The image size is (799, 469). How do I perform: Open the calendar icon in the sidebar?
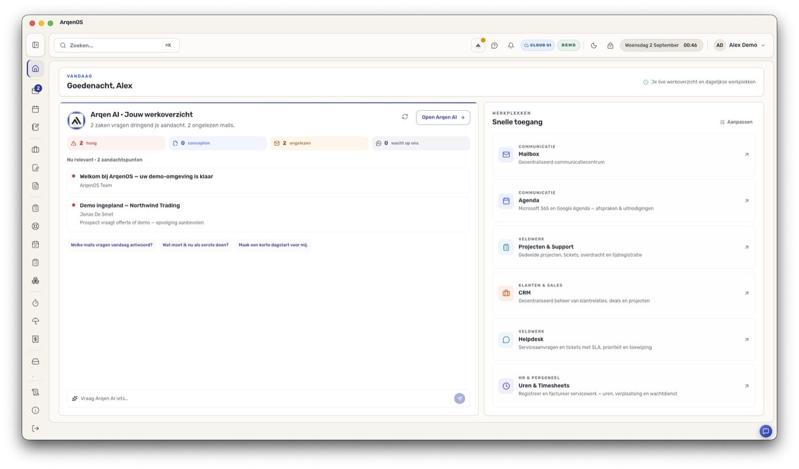(35, 109)
